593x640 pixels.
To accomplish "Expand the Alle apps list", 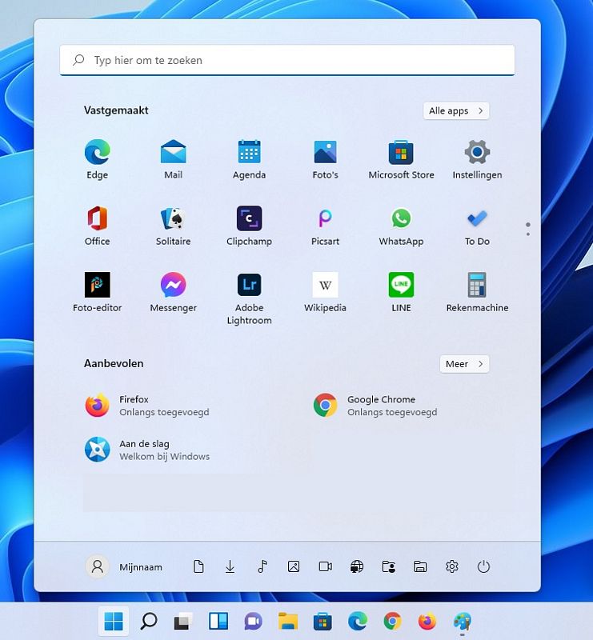I will pyautogui.click(x=456, y=110).
